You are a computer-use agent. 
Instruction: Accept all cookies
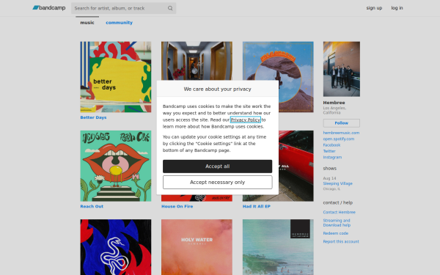pyautogui.click(x=218, y=166)
